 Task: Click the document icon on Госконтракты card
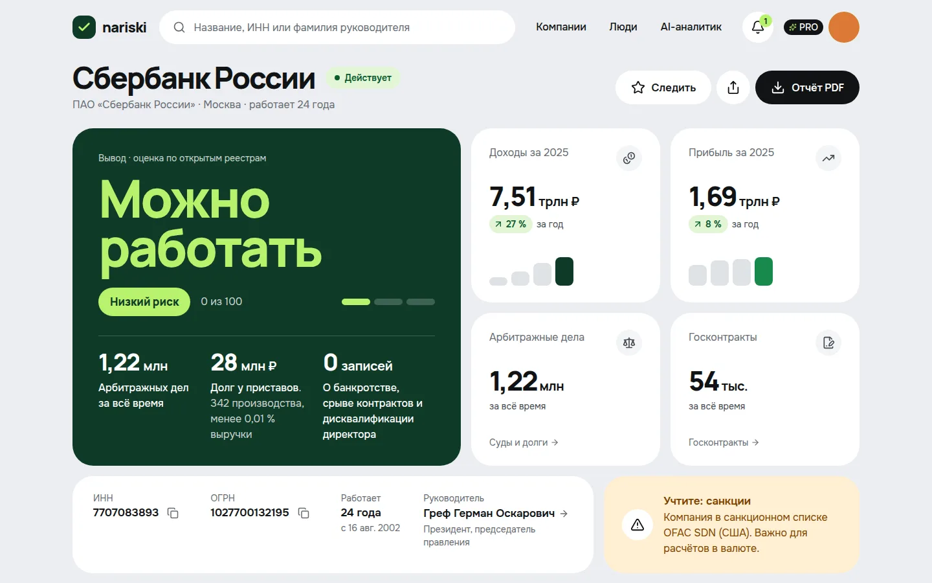[x=828, y=343]
